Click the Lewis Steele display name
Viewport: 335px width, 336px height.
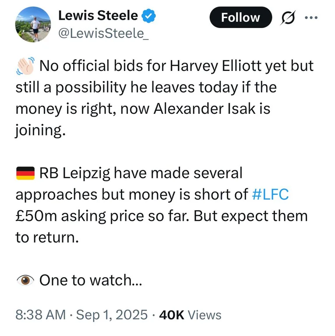pyautogui.click(x=98, y=16)
